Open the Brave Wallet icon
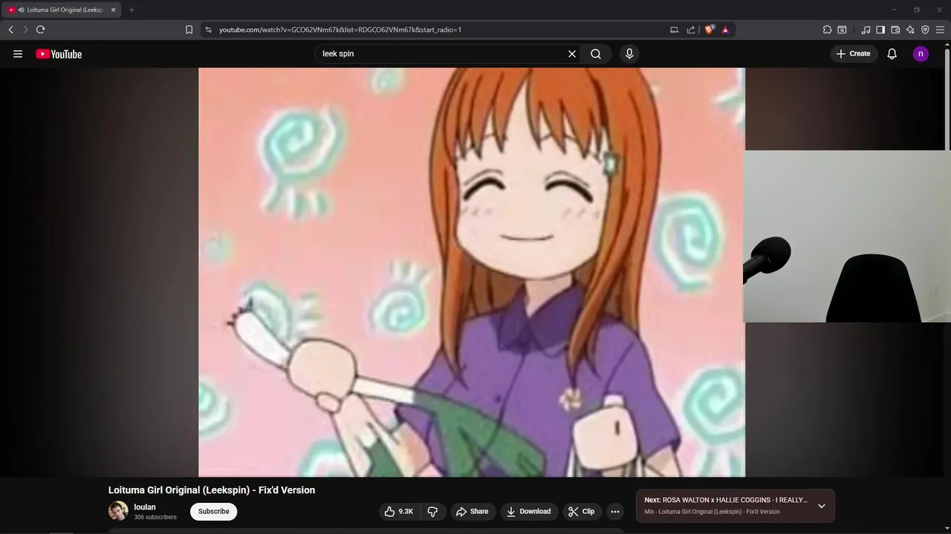This screenshot has height=534, width=951. [x=895, y=30]
